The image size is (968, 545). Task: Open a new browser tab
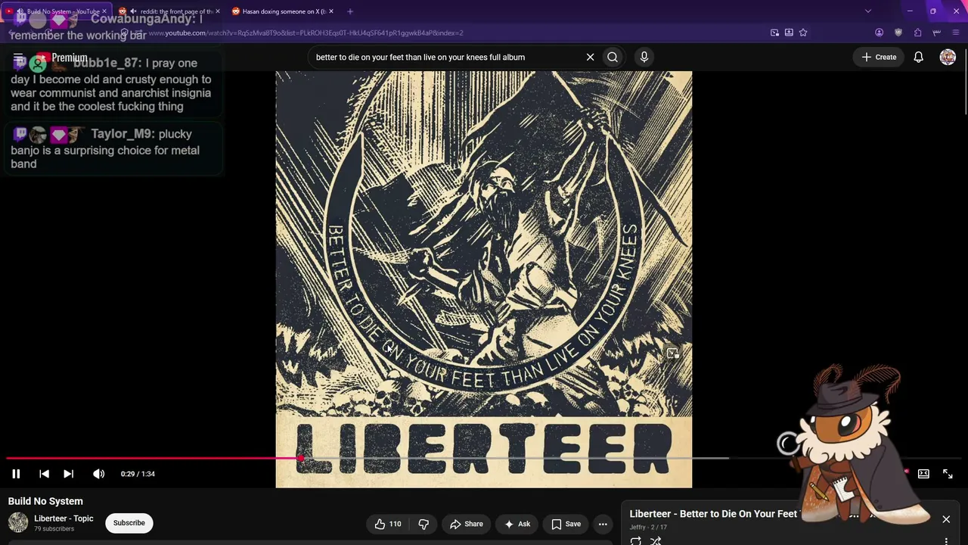350,11
